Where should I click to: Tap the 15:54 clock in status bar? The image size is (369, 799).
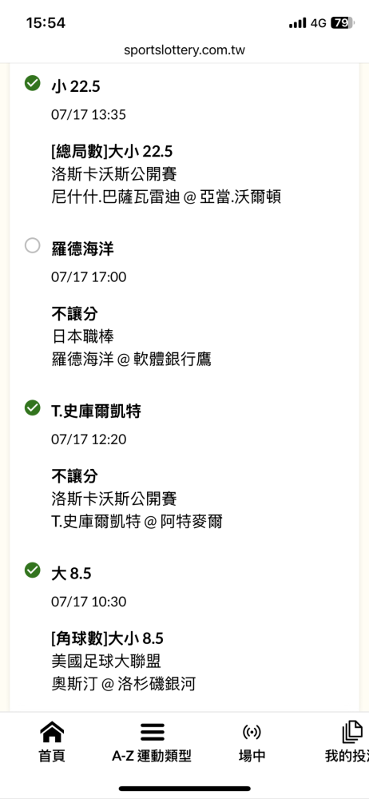click(46, 23)
